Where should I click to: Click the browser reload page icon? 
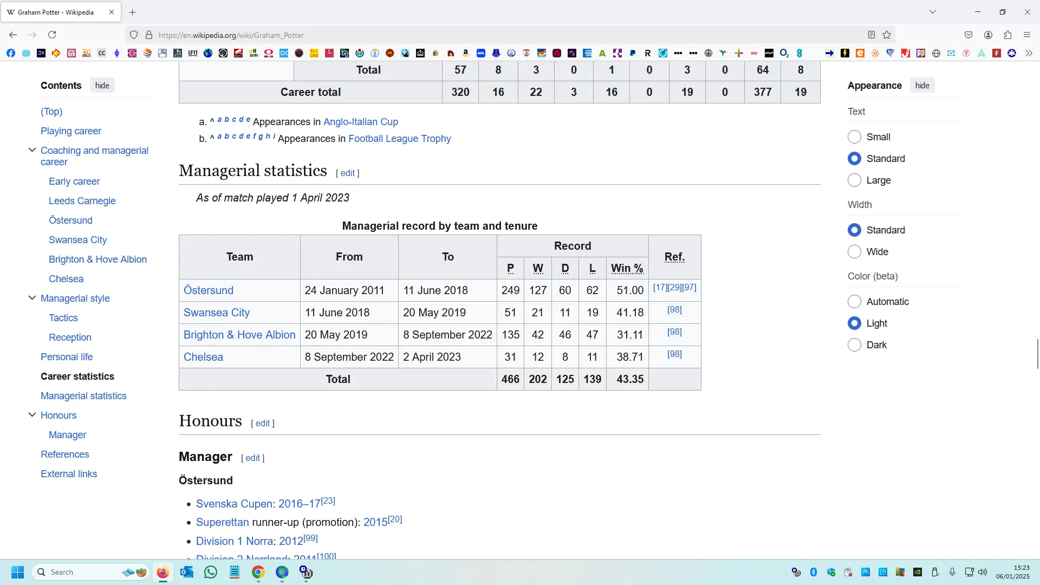(x=52, y=35)
